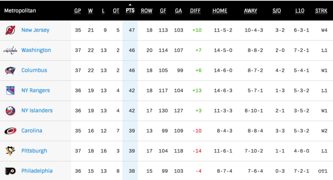Click the Philadelphia Flyers logo
This screenshot has width=333, height=180.
[x=10, y=170]
